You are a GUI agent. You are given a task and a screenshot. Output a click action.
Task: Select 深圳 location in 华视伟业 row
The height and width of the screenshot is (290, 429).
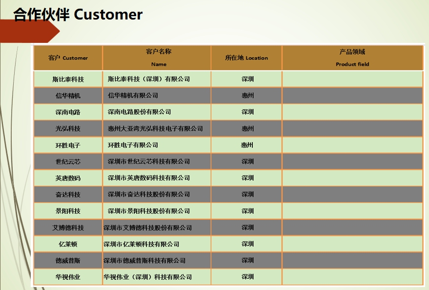pyautogui.click(x=247, y=277)
